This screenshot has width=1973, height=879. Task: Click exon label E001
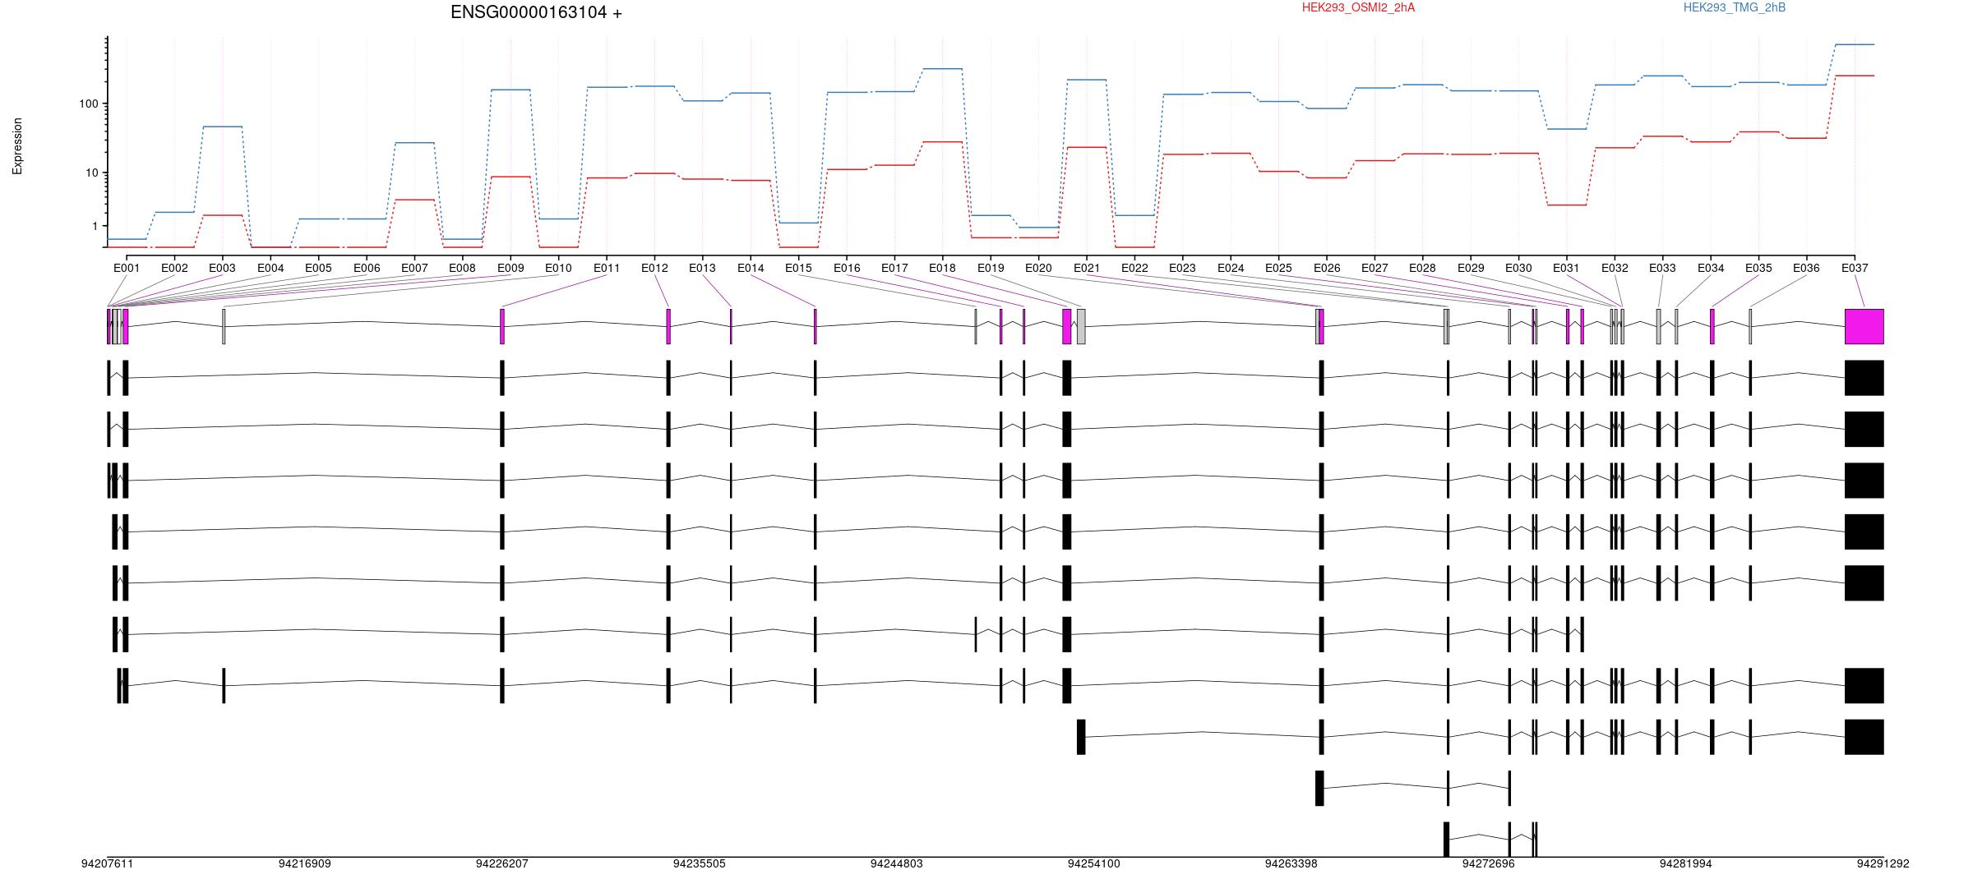click(127, 268)
